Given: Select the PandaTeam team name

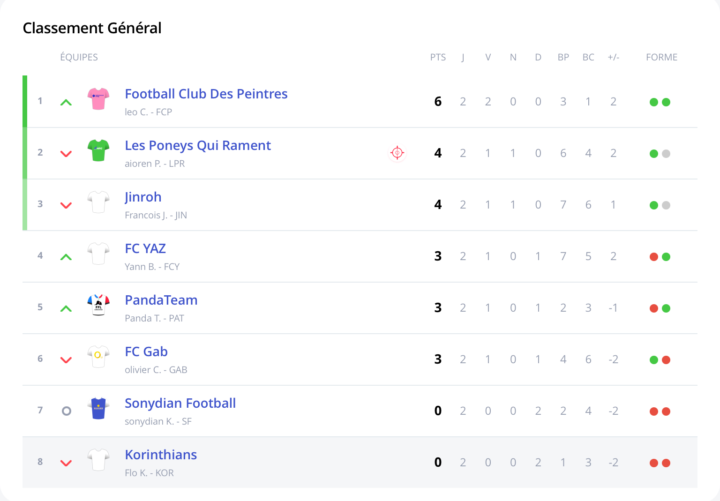Looking at the screenshot, I should pyautogui.click(x=161, y=300).
